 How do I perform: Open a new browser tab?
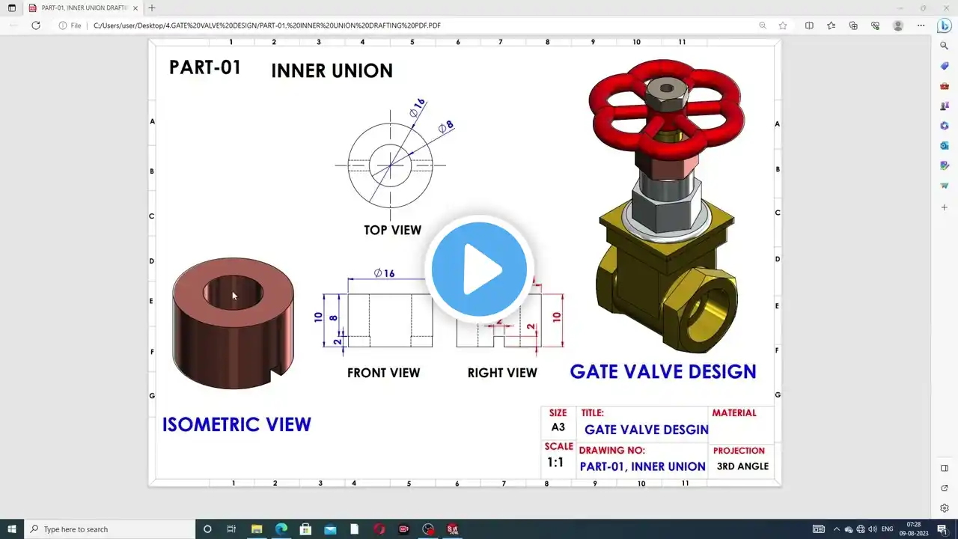[152, 7]
